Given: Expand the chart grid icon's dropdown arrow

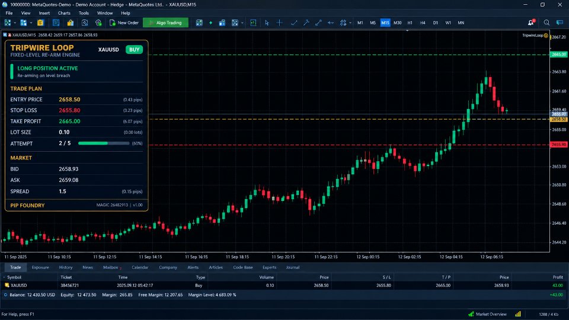Looking at the screenshot, I should click(x=242, y=23).
